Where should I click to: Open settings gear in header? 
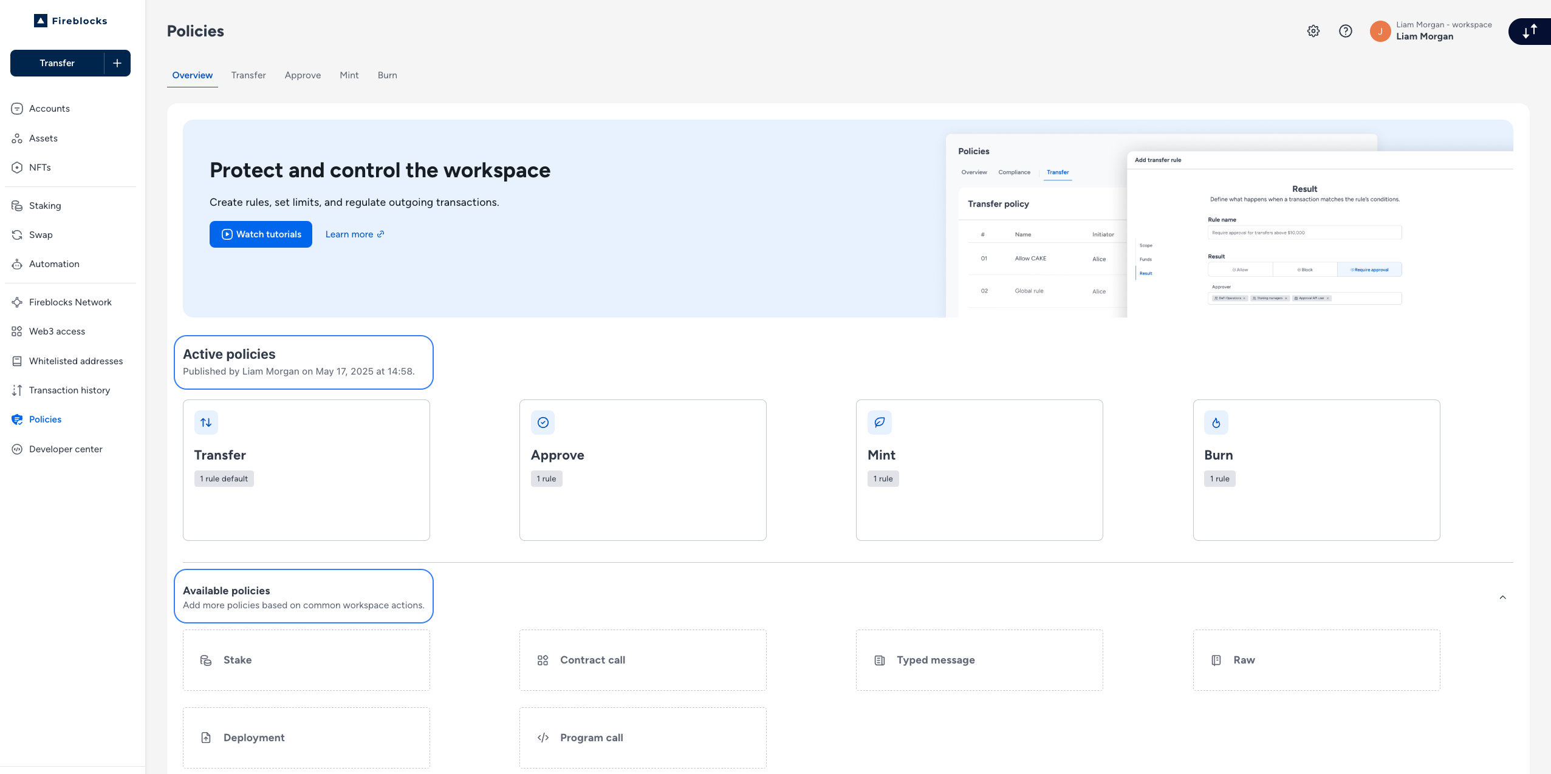click(x=1313, y=31)
